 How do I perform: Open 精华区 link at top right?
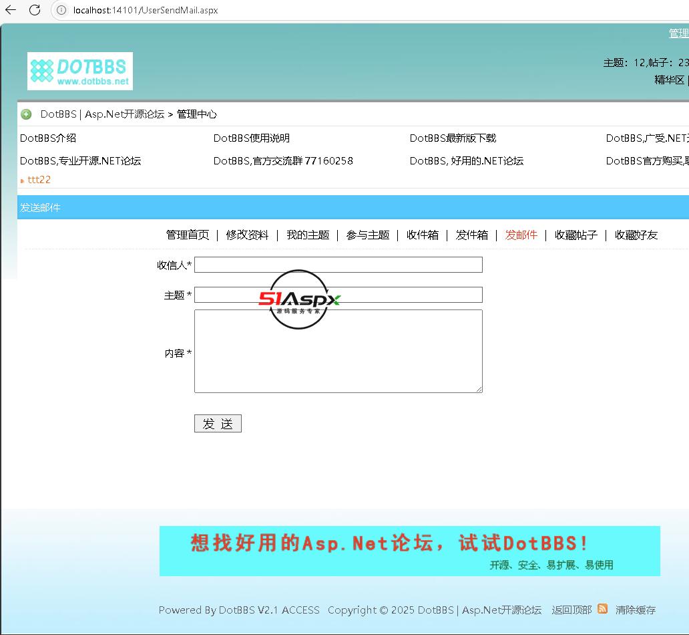pos(669,80)
